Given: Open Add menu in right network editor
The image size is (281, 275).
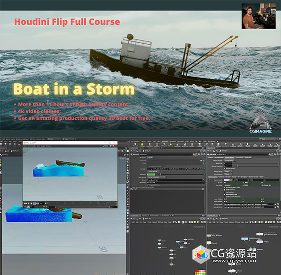Looking at the screenshot, I should point(210,222).
